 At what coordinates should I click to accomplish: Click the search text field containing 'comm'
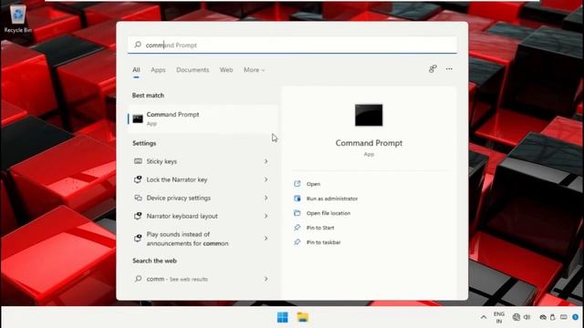click(292, 45)
